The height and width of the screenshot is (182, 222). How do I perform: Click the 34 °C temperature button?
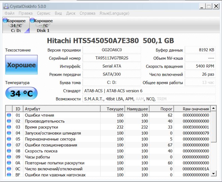[21, 93]
